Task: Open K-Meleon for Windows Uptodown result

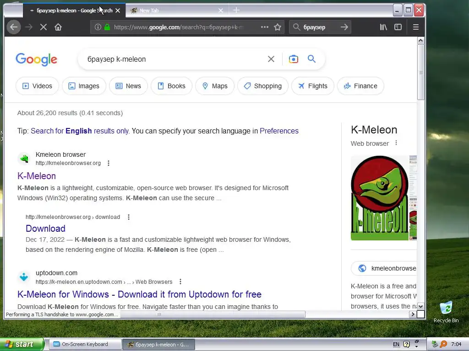Action: tap(139, 294)
